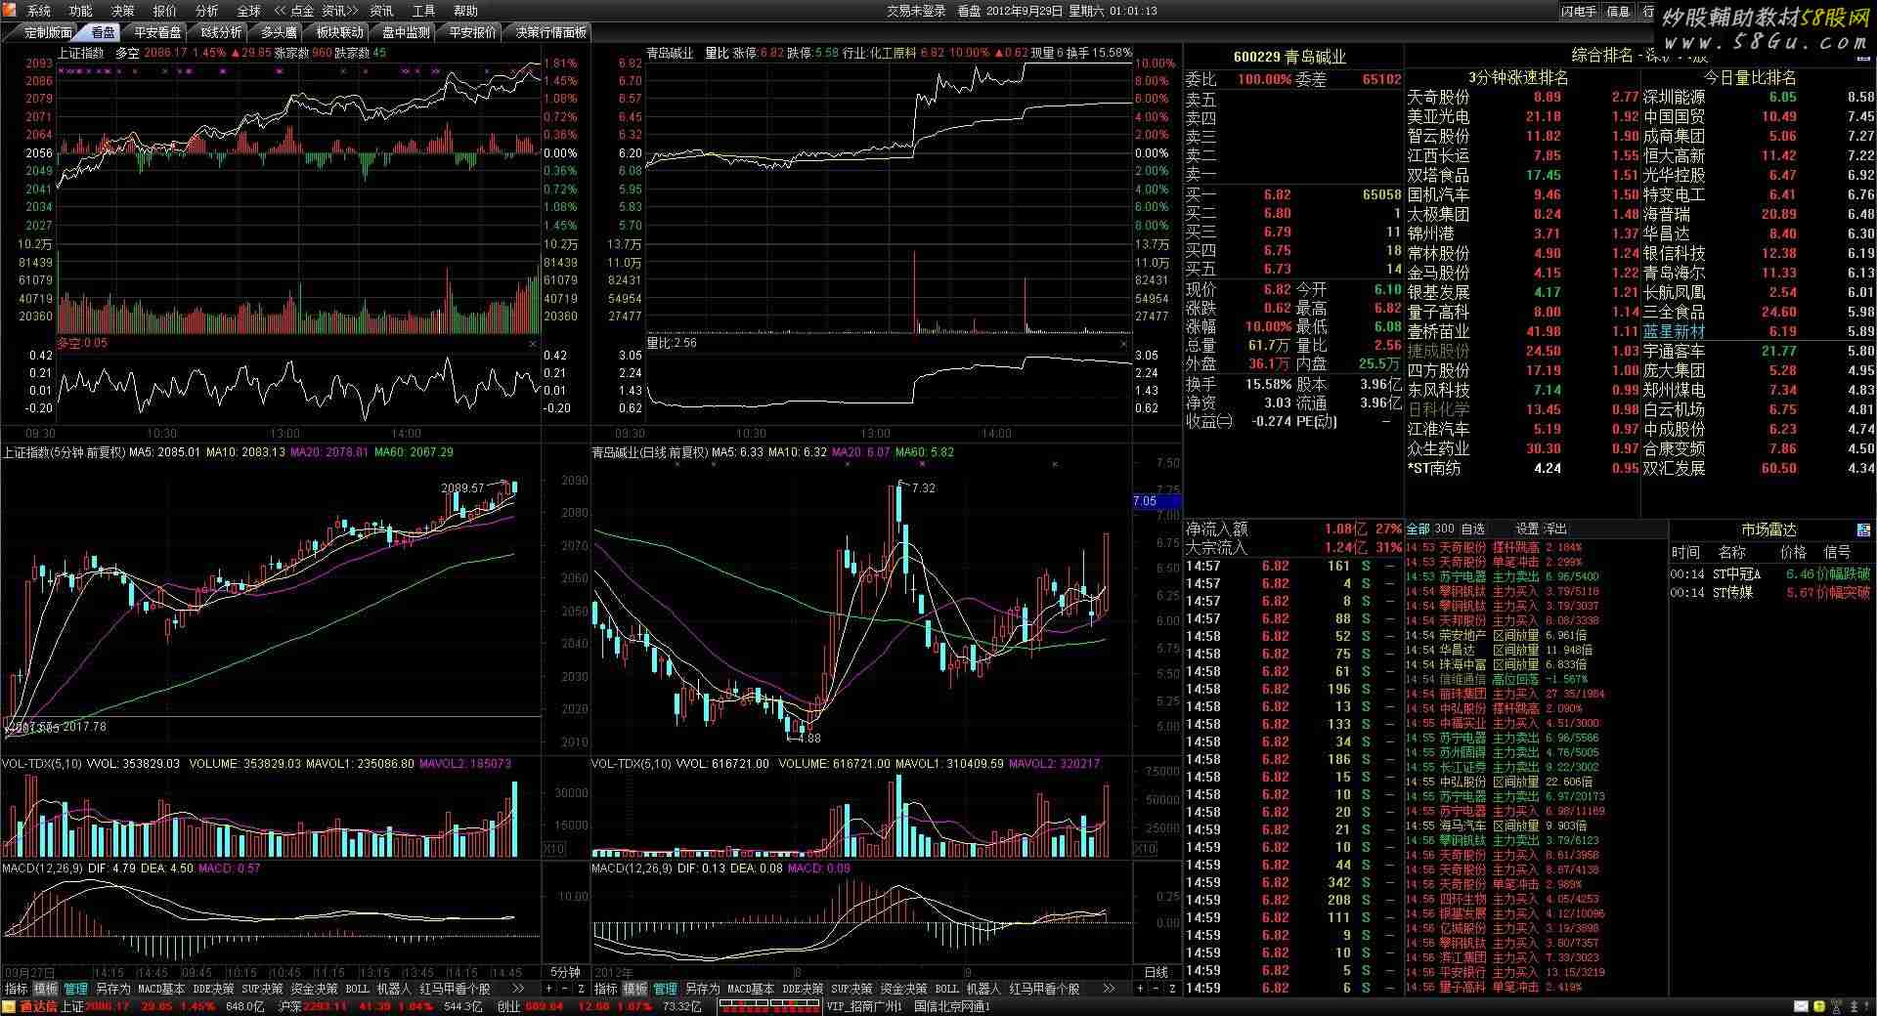Screen dimensions: 1877x1016
Task: Switch to the K线分析 tab
Action: tap(221, 32)
